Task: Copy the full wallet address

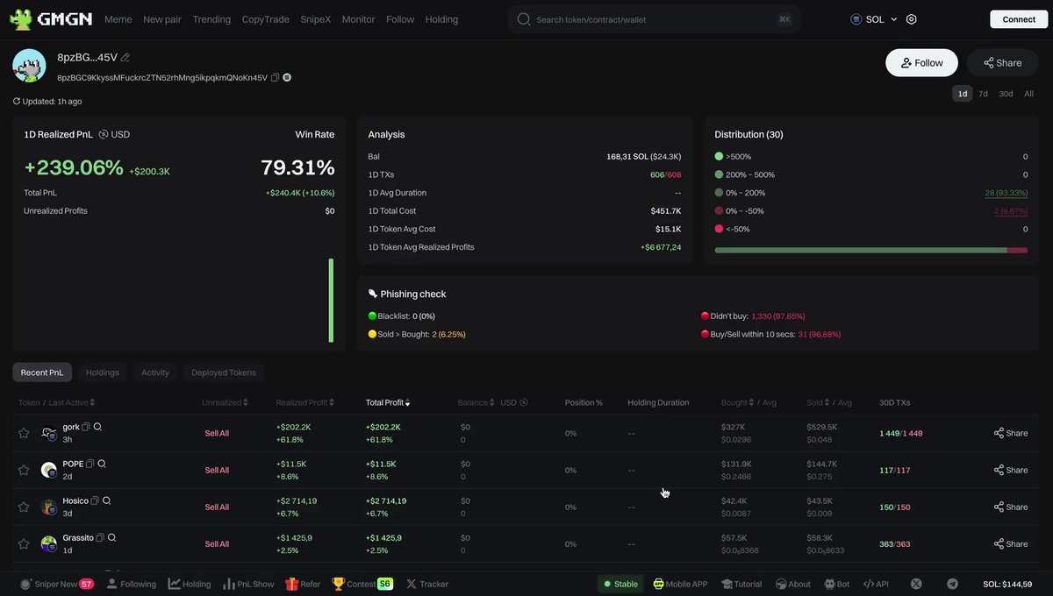Action: (275, 78)
